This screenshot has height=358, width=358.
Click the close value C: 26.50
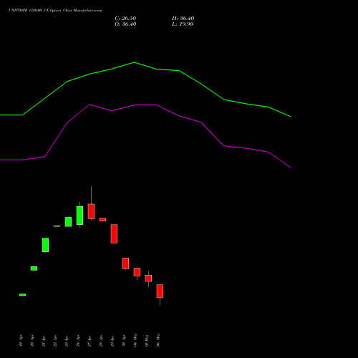[125, 19]
